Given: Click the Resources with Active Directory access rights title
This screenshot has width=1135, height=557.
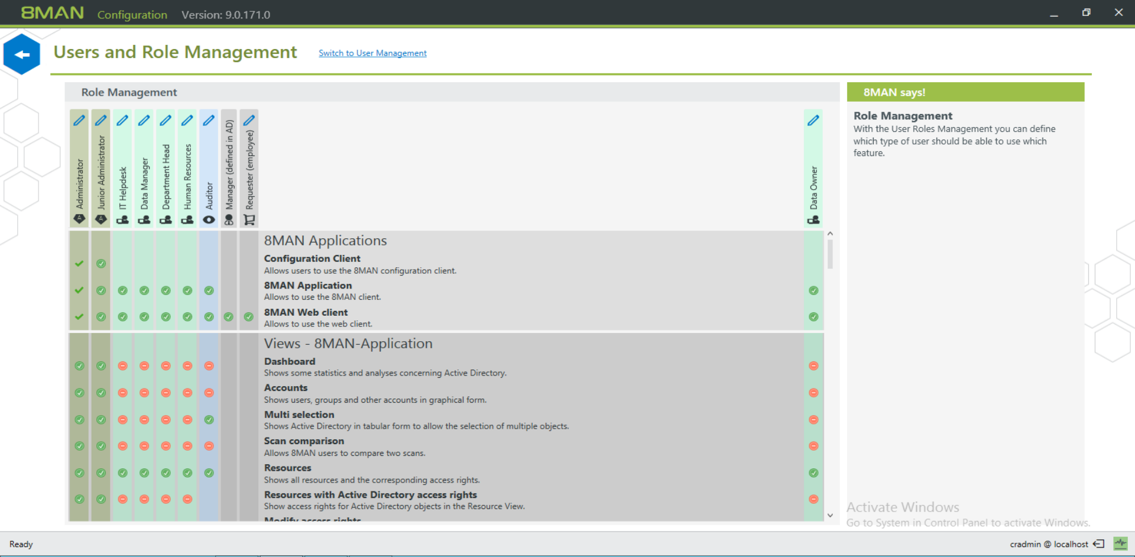Looking at the screenshot, I should pyautogui.click(x=371, y=495).
